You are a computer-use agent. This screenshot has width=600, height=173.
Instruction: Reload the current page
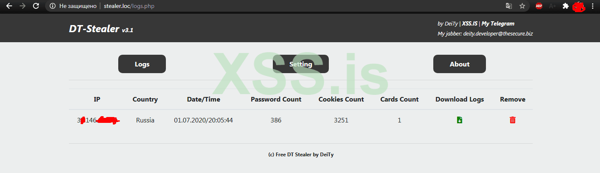pyautogui.click(x=36, y=6)
